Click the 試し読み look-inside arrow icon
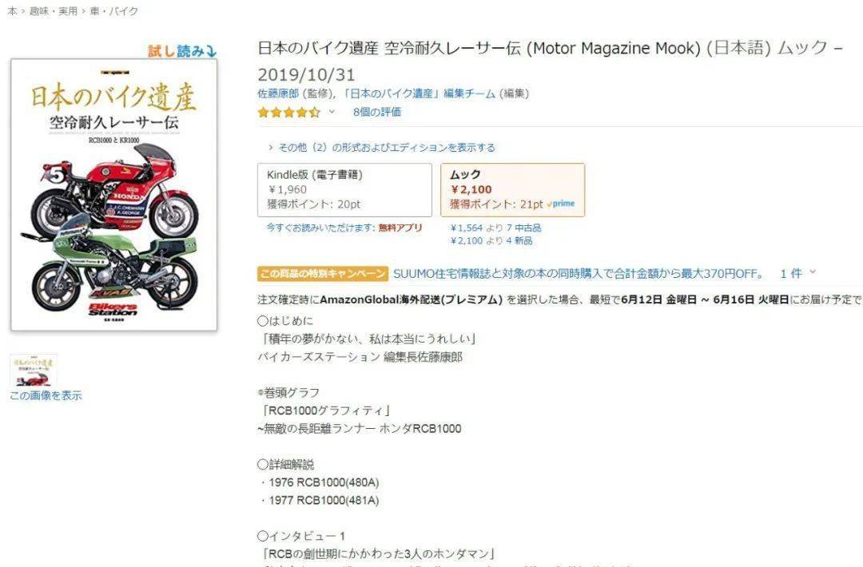863x567 pixels. 211,51
